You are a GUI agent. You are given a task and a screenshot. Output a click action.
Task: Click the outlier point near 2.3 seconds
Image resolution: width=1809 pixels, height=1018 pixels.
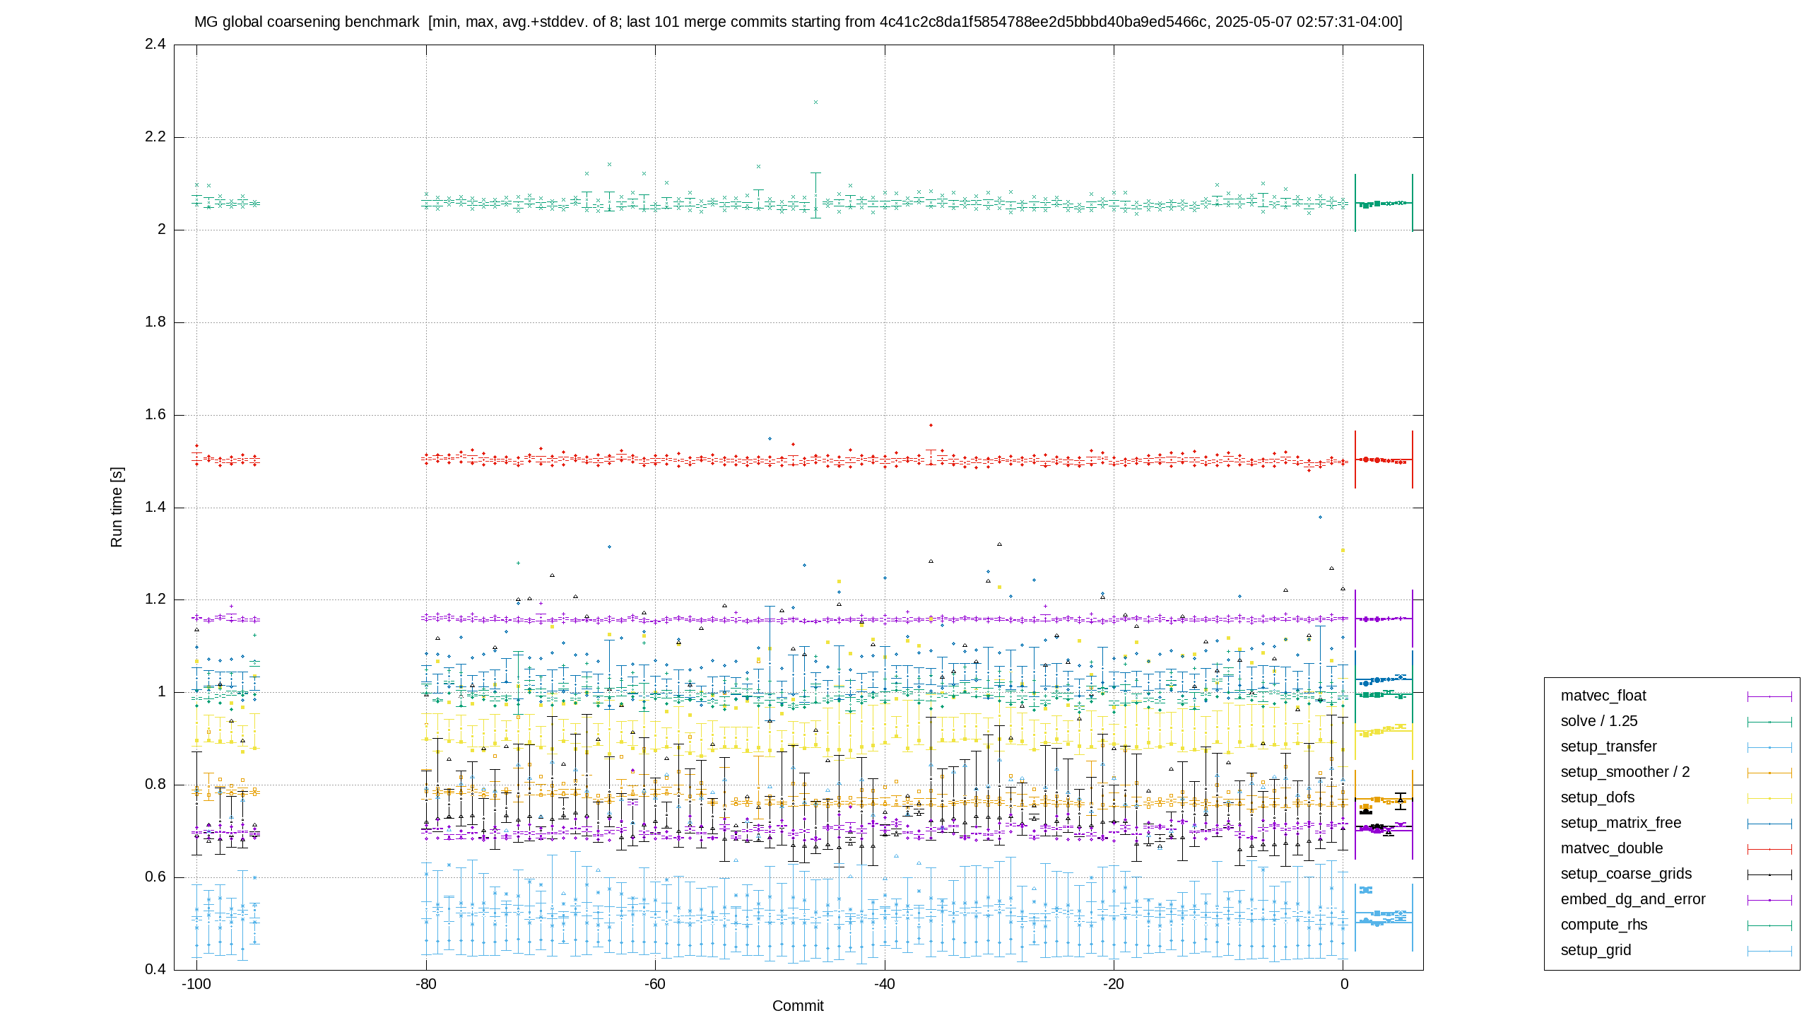pos(815,102)
